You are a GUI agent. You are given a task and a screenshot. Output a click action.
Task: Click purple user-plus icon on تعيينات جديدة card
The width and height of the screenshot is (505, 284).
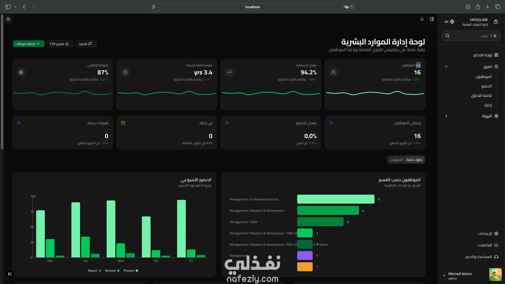pyautogui.click(x=19, y=123)
